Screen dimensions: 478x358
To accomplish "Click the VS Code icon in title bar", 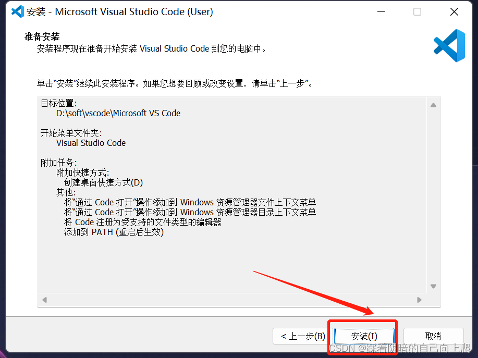I will click(18, 11).
